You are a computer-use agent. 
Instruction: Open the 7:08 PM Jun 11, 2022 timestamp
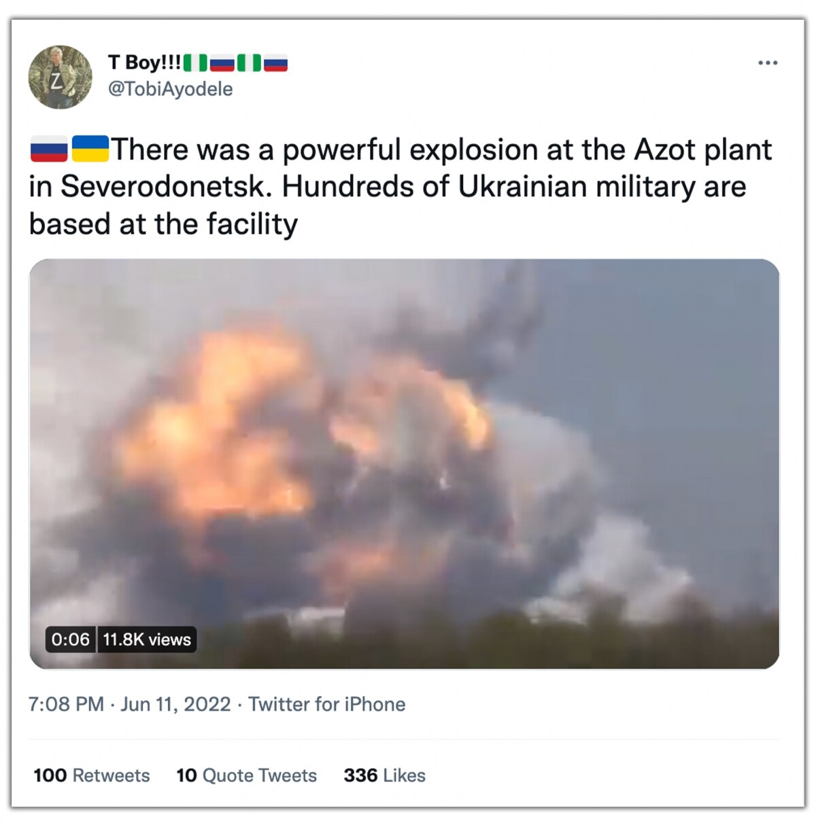[129, 704]
